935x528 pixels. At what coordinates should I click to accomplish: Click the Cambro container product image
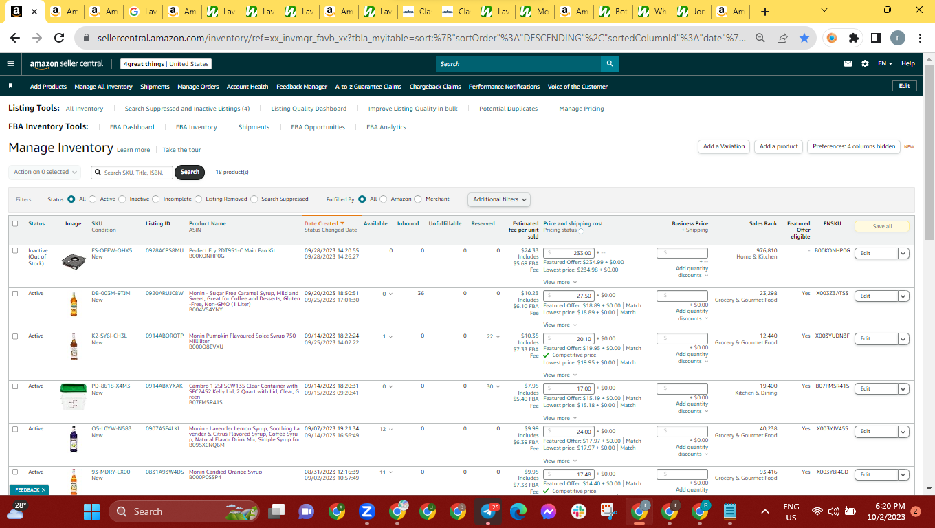tap(73, 397)
